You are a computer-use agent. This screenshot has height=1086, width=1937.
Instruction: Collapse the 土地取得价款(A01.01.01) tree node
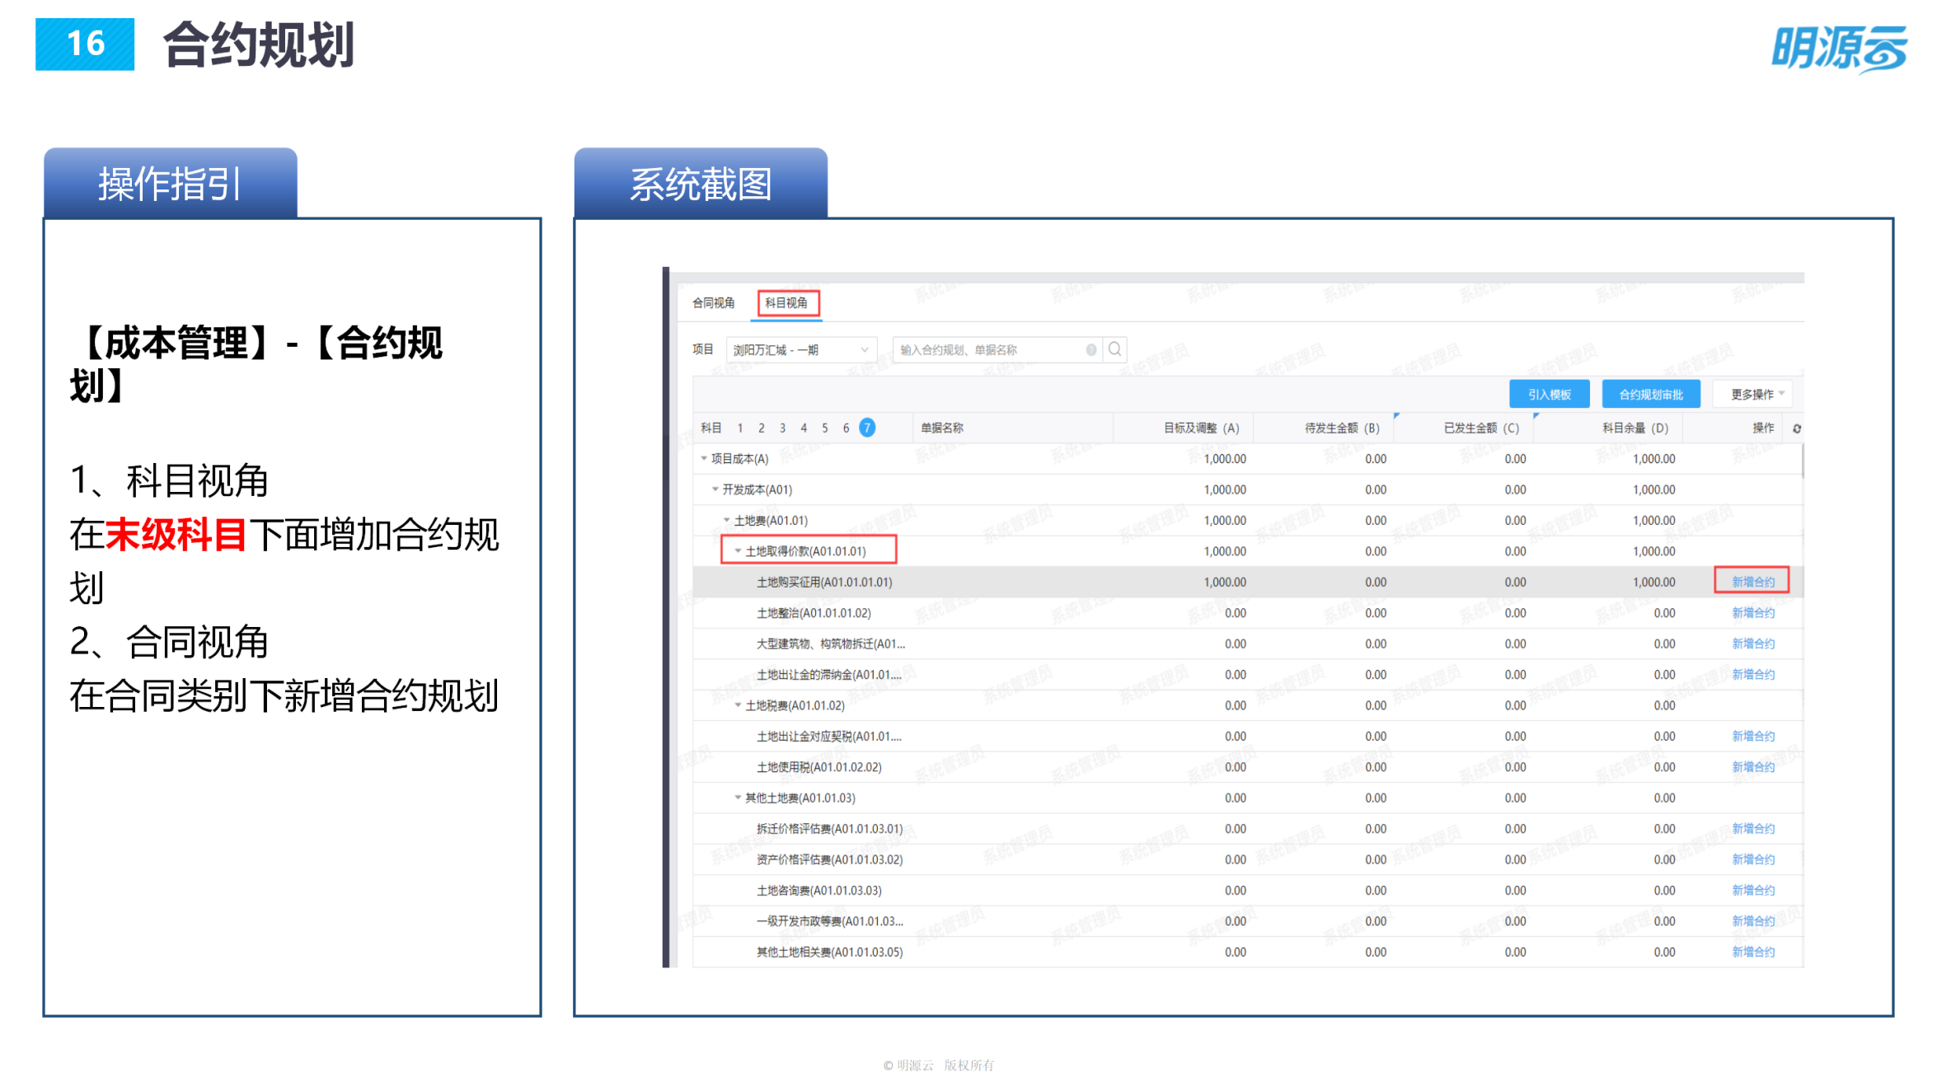(736, 550)
